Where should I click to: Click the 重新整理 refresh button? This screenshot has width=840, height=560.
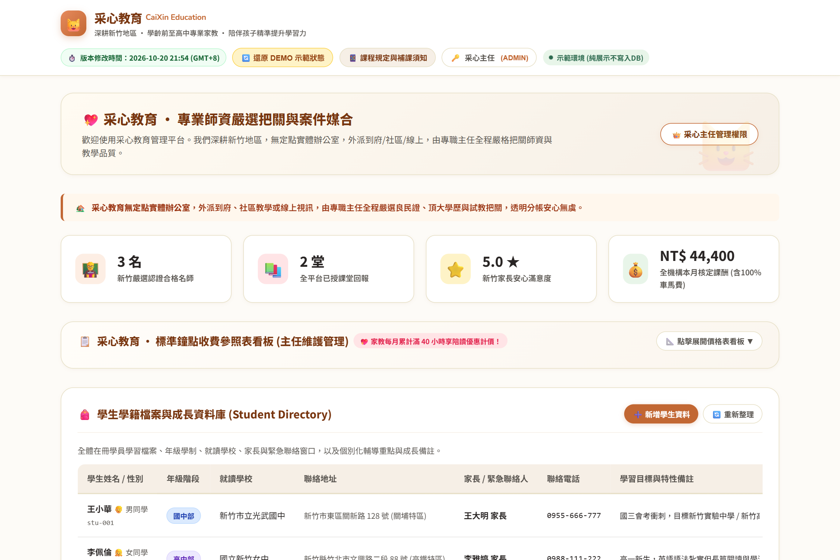(x=733, y=414)
